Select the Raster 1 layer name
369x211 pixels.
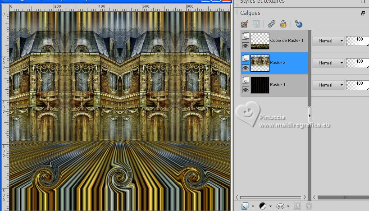click(278, 85)
